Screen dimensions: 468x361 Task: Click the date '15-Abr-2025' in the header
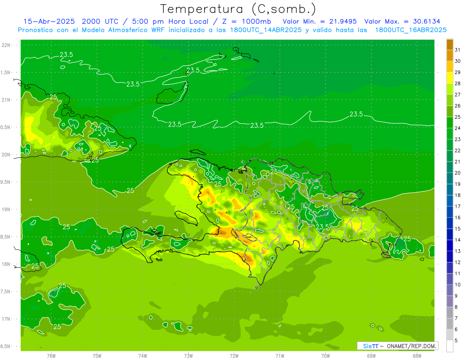(x=49, y=21)
